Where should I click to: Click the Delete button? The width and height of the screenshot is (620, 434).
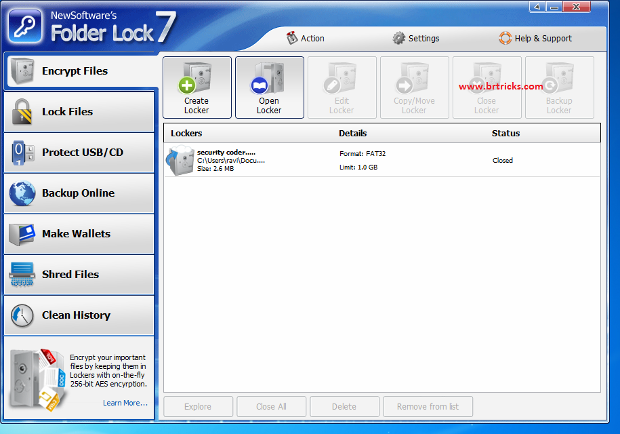pyautogui.click(x=344, y=407)
